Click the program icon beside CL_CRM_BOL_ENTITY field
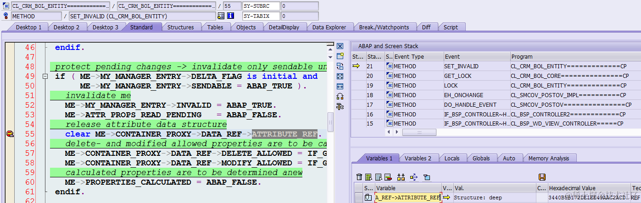The width and height of the screenshot is (641, 203). 6,6
